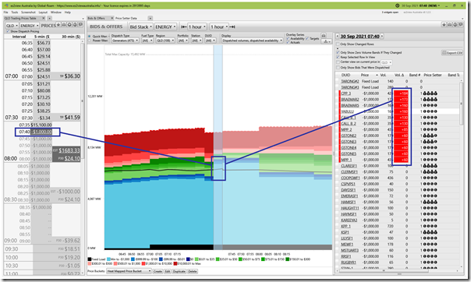The height and width of the screenshot is (282, 471).
Task: Jump back one hour using left arrow icon
Action: click(183, 26)
